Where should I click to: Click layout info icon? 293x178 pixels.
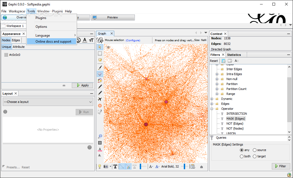coord(5,112)
